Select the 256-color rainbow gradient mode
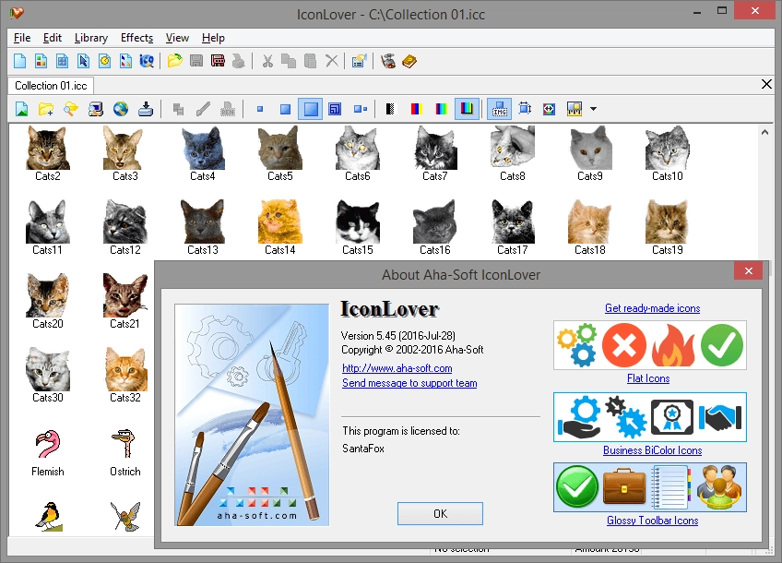This screenshot has height=563, width=782. point(442,109)
